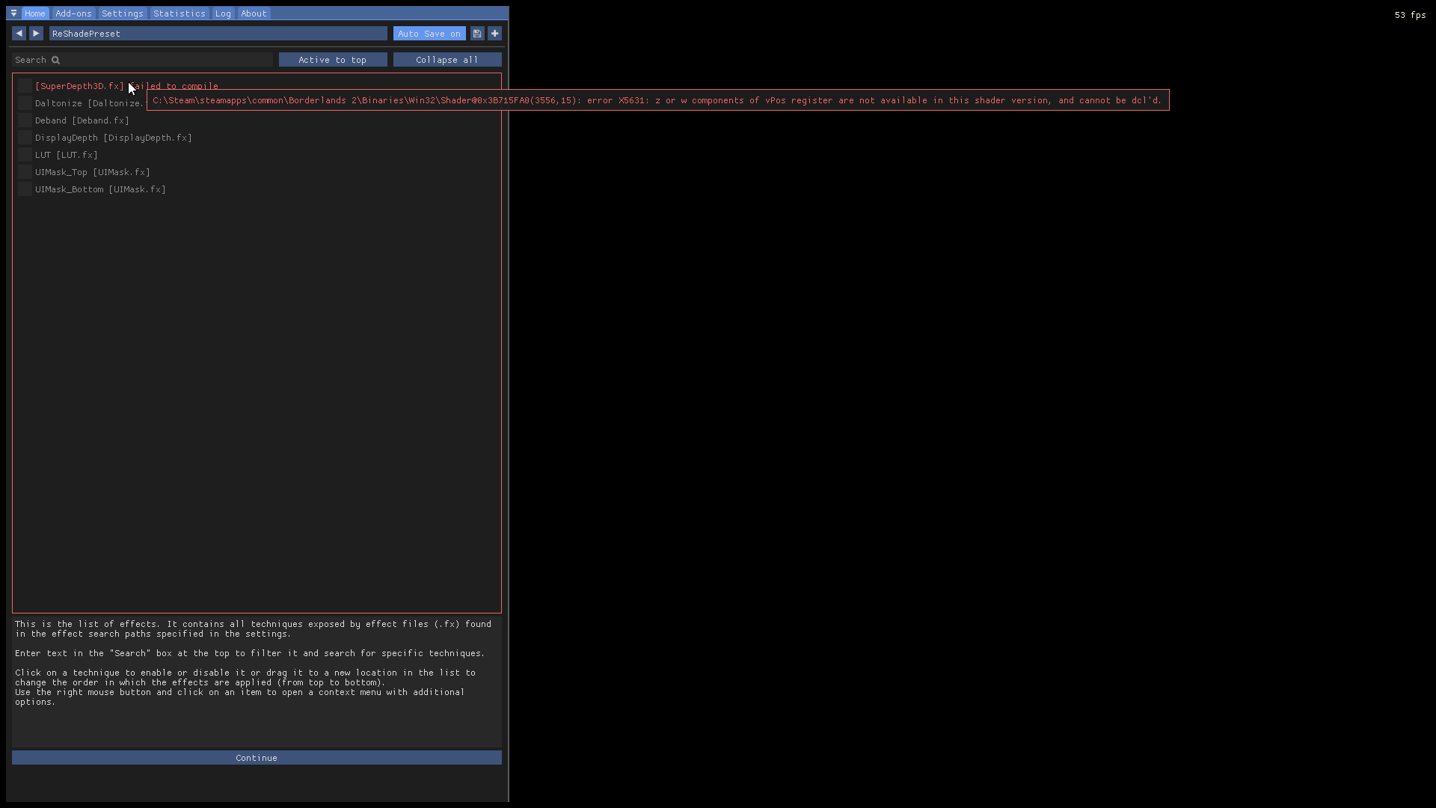Save the current preset with the floppy icon
The height and width of the screenshot is (808, 1436).
[x=477, y=33]
